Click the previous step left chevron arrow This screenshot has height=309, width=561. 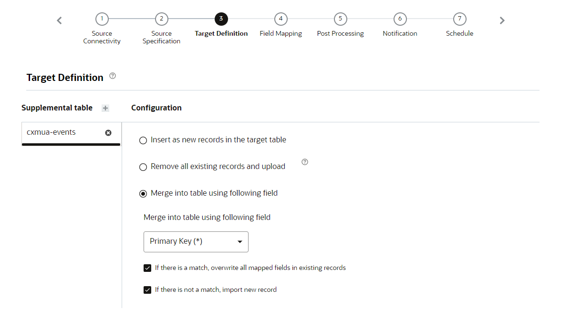59,20
